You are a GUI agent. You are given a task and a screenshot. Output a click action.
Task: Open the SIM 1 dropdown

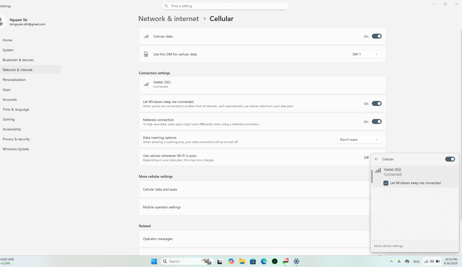point(365,54)
